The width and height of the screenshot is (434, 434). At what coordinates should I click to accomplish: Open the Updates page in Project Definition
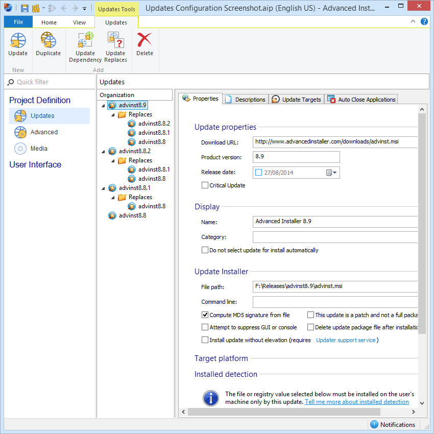(50, 116)
